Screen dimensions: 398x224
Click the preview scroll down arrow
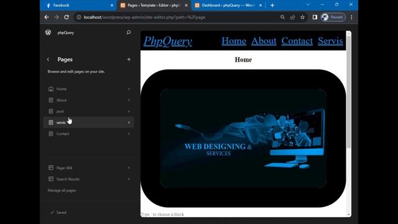coord(349,215)
